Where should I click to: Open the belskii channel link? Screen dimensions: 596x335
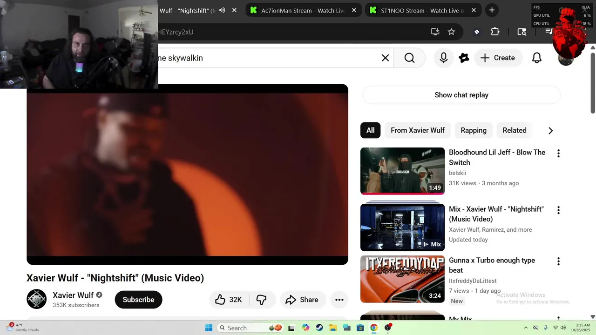tap(457, 173)
